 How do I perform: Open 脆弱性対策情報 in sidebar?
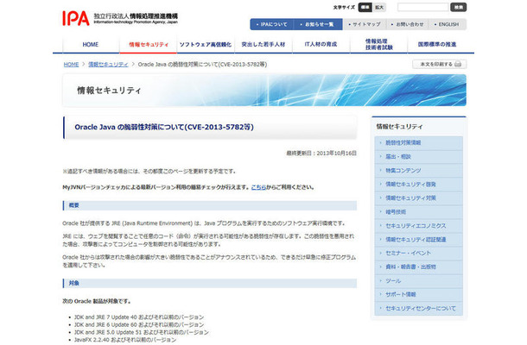[418, 142]
